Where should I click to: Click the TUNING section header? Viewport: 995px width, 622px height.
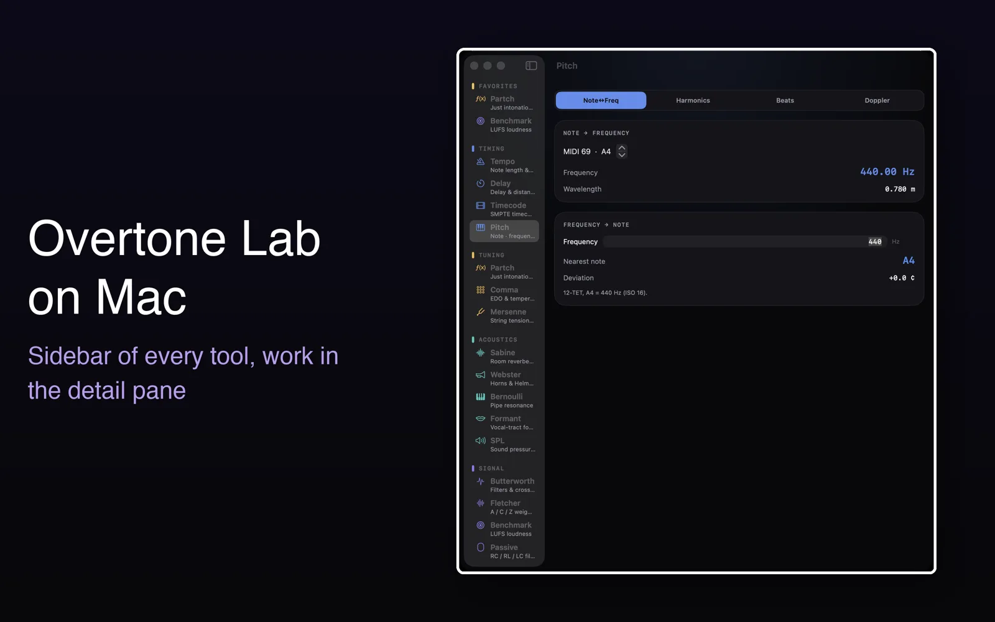[x=491, y=255]
